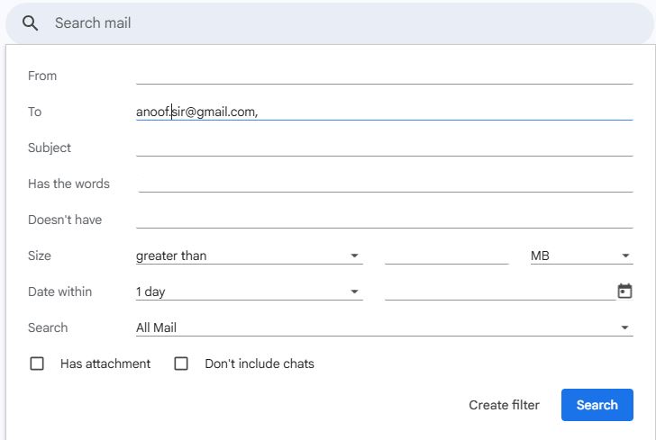Focus the From input field

pos(384,75)
